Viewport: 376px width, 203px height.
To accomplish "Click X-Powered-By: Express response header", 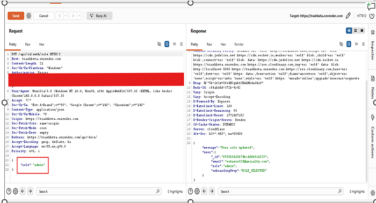I will click(x=212, y=102).
